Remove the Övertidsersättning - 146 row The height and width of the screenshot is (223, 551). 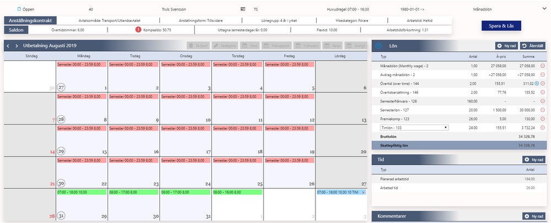coord(542,92)
